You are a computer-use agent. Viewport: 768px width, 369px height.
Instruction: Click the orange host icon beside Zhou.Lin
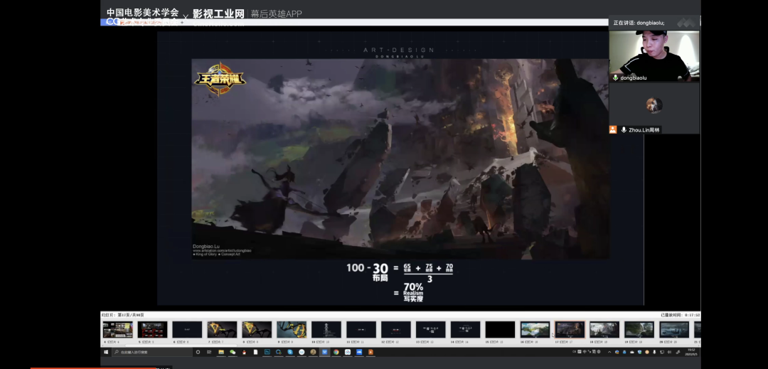click(613, 129)
